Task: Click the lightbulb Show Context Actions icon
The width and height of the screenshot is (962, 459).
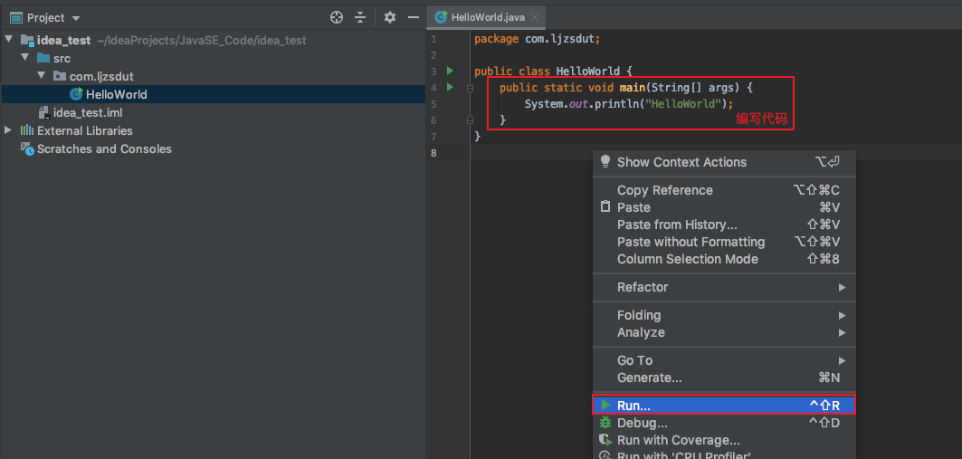Action: pos(605,161)
